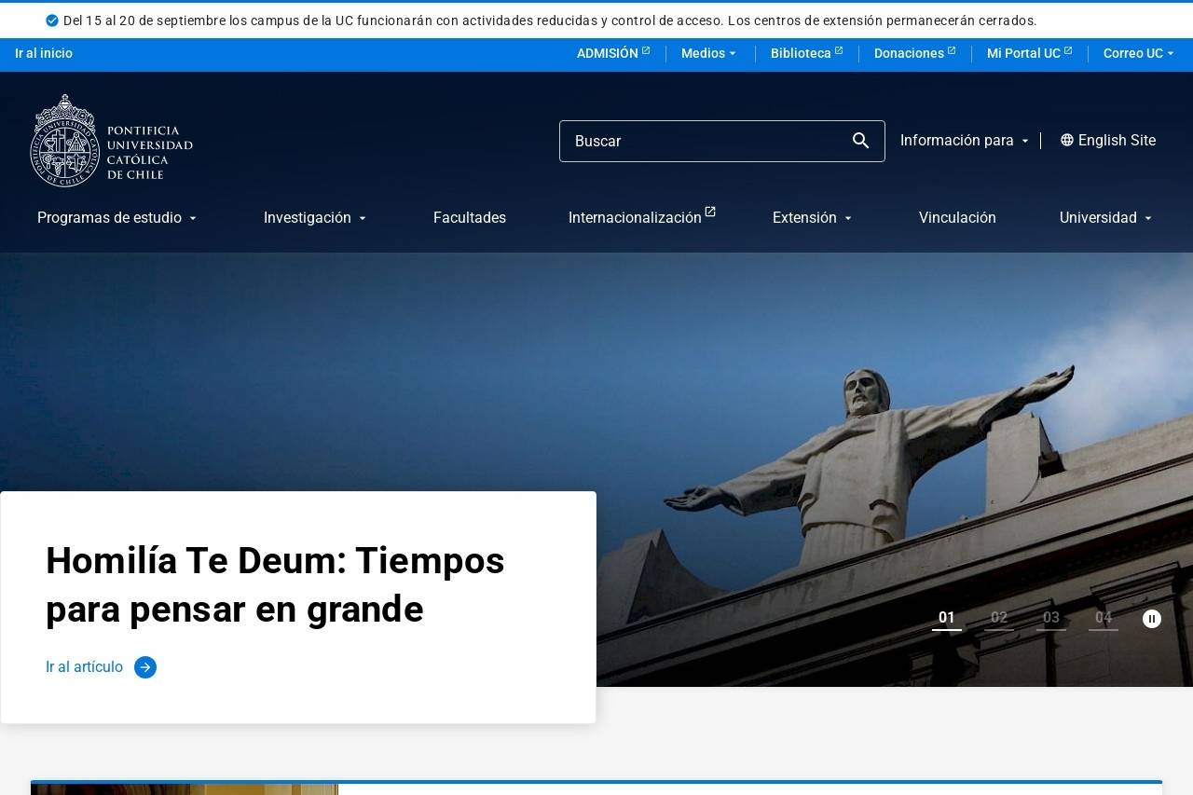This screenshot has width=1193, height=795.
Task: Open the Donaciones link
Action: (909, 53)
